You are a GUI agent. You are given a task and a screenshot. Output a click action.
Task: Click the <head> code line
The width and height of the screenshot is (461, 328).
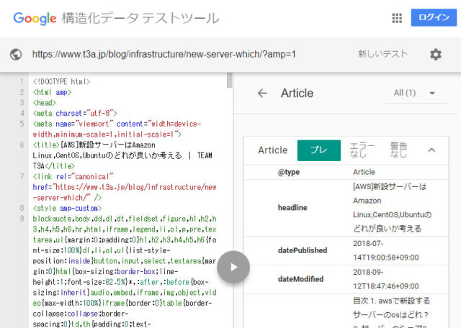[45, 103]
